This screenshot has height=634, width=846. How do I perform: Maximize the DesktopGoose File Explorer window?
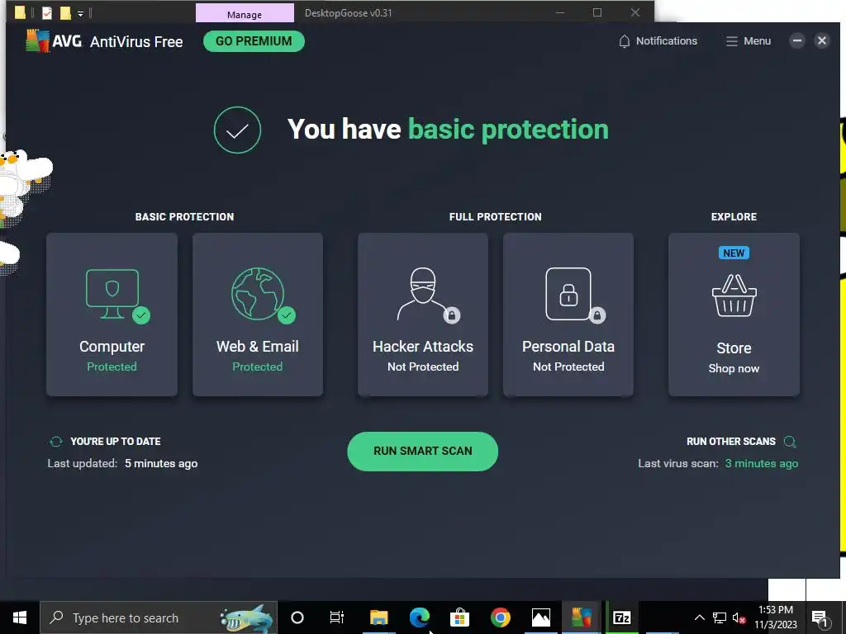(596, 12)
